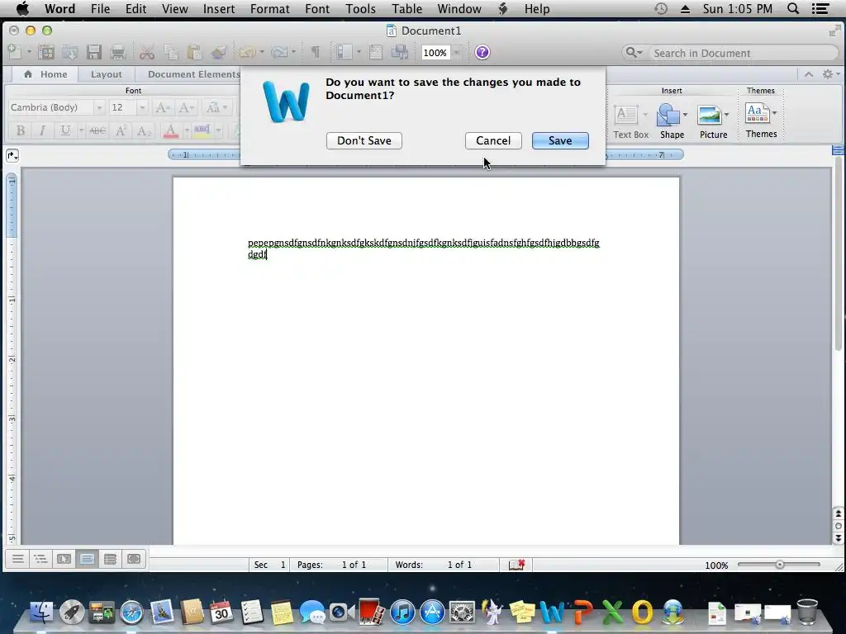Open the highlight color dropdown arrow

pos(218,130)
